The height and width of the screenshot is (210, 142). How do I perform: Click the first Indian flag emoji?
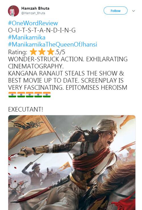point(12,94)
